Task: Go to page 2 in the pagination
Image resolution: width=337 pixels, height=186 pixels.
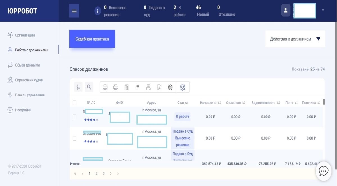Action: [x=96, y=173]
